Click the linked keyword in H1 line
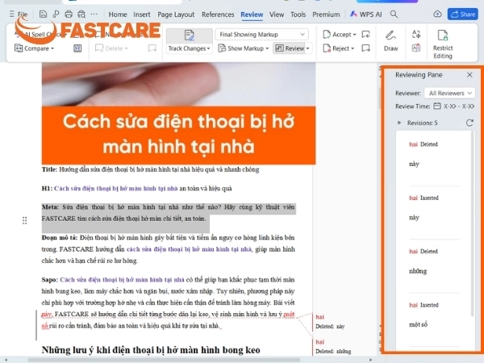The height and width of the screenshot is (363, 484). click(x=115, y=189)
